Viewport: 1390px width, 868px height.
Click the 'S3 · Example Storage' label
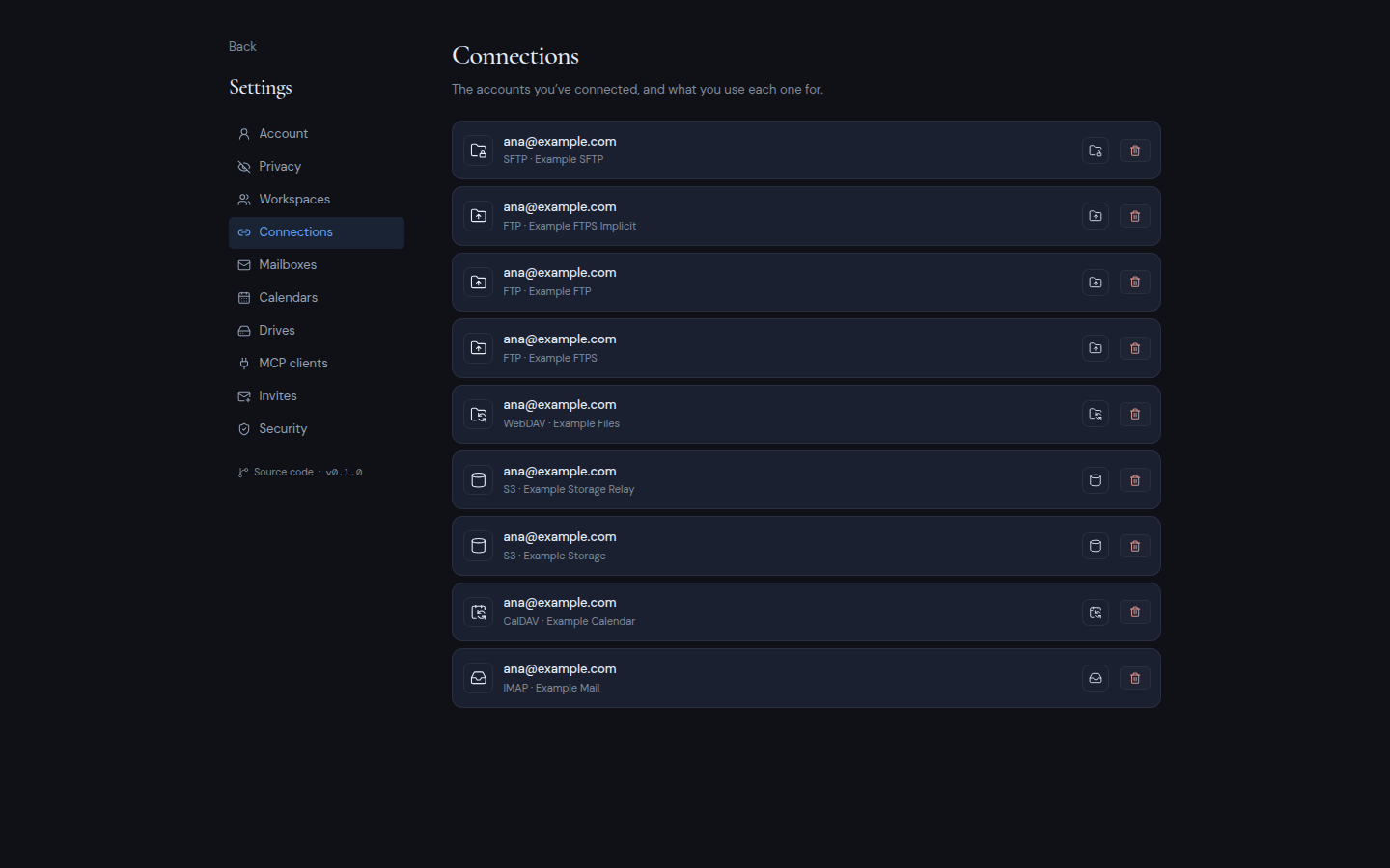pyautogui.click(x=554, y=556)
